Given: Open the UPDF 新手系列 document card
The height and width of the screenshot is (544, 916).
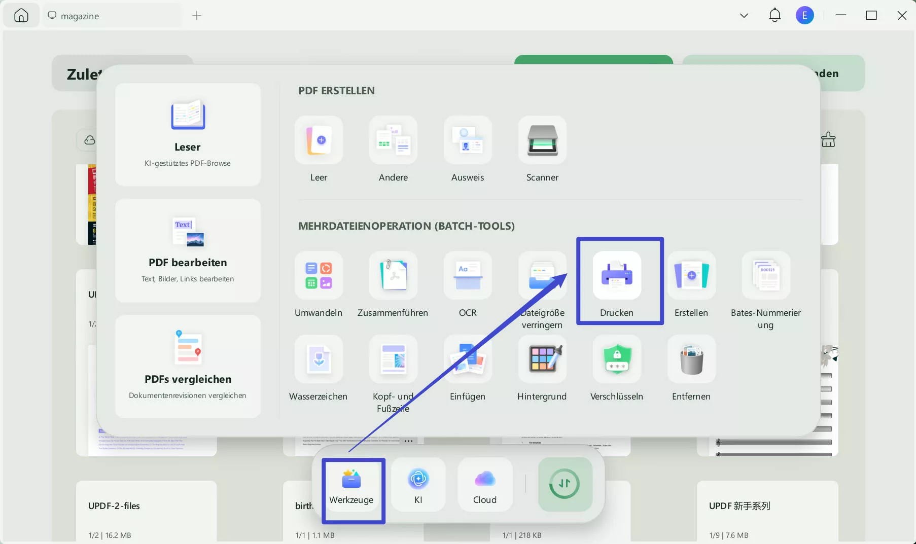Looking at the screenshot, I should pyautogui.click(x=767, y=512).
